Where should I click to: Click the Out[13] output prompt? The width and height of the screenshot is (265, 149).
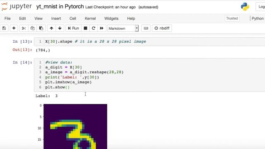click(22, 50)
